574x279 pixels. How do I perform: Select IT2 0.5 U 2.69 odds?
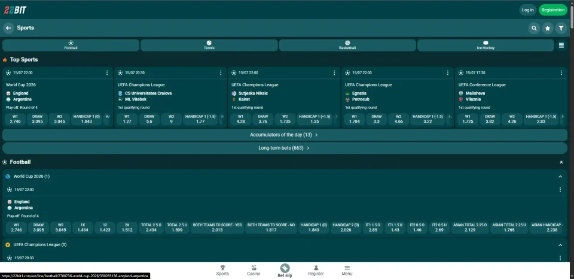click(x=439, y=228)
